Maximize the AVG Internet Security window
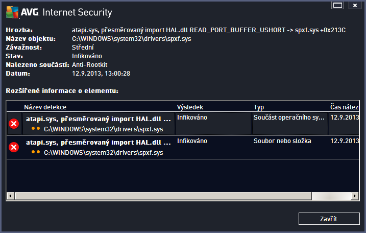366x233 pixels. pos(337,5)
